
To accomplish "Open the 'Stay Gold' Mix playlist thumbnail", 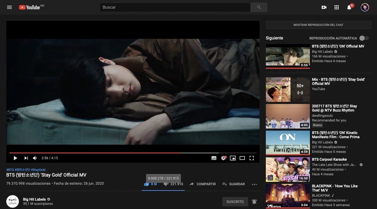I will 288,89.
